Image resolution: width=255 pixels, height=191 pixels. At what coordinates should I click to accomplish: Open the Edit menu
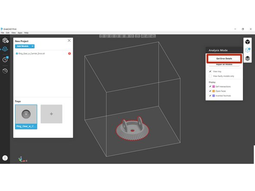(x=8, y=33)
